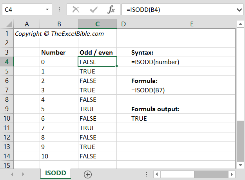Select cell containing =ISODD(B7)

(x=148, y=90)
